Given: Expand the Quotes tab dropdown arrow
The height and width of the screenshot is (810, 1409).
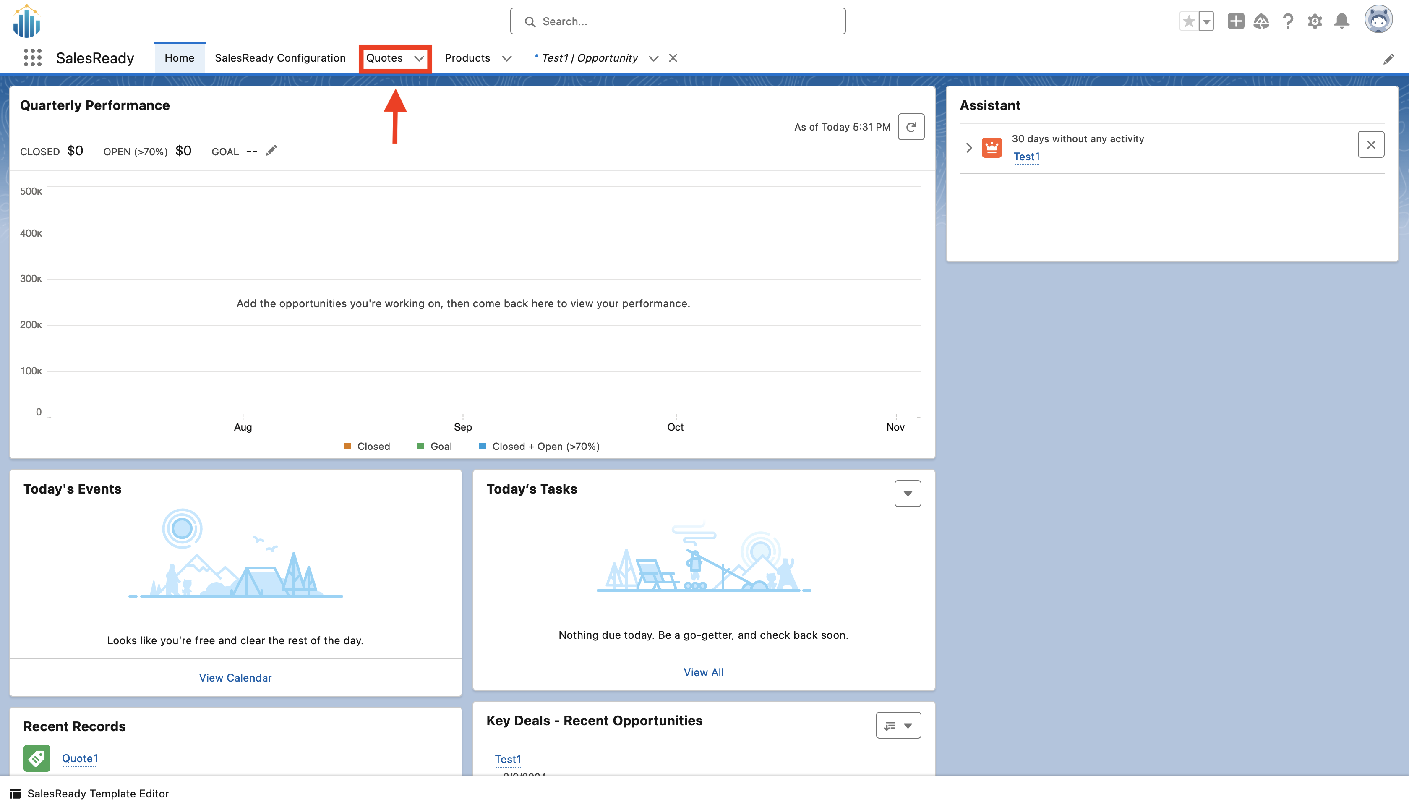Looking at the screenshot, I should pos(419,58).
